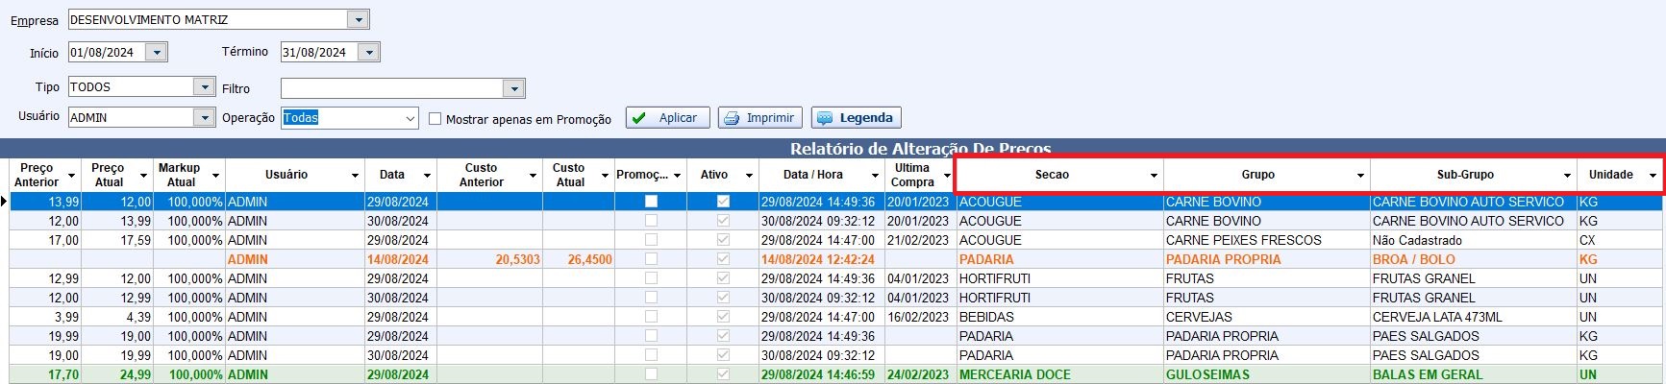Click the Imprimir printer button
This screenshot has height=384, width=1666.
tap(760, 118)
